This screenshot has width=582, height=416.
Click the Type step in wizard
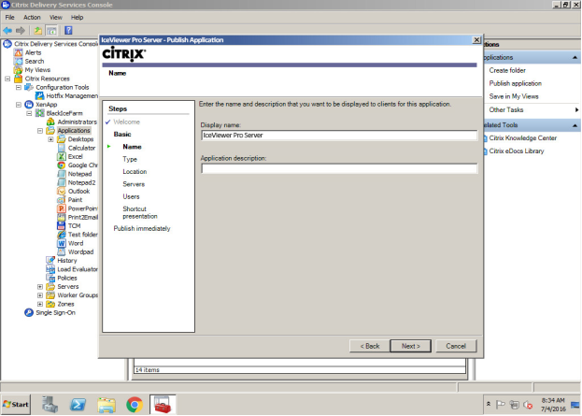(x=130, y=159)
